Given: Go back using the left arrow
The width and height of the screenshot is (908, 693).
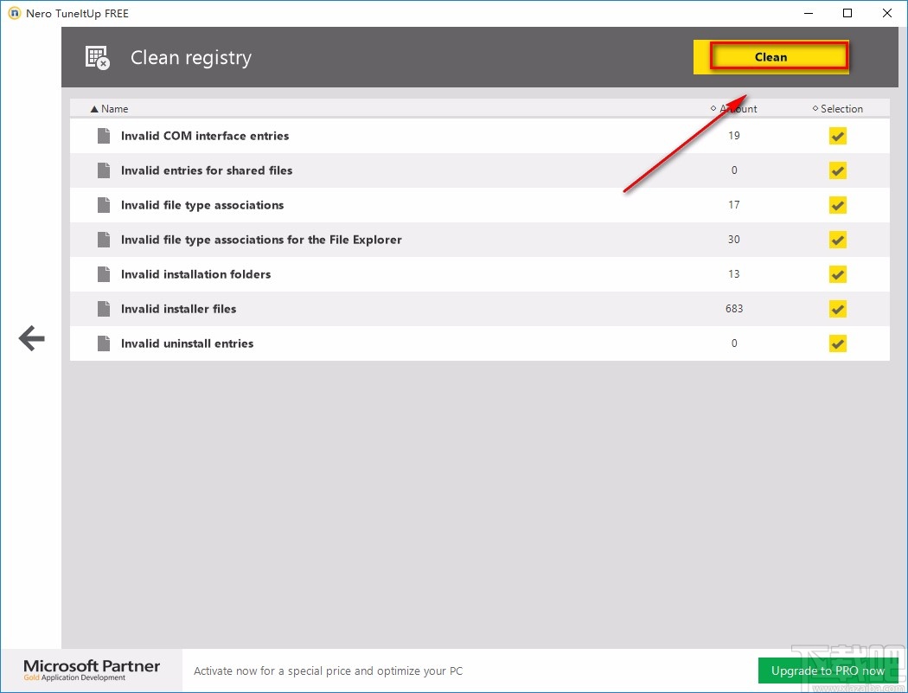Looking at the screenshot, I should coord(32,337).
